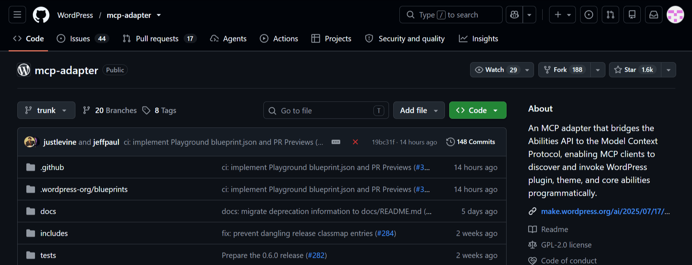Open the .wordpress-org/blueprints folder
Viewport: 692px width, 265px height.
tap(84, 189)
